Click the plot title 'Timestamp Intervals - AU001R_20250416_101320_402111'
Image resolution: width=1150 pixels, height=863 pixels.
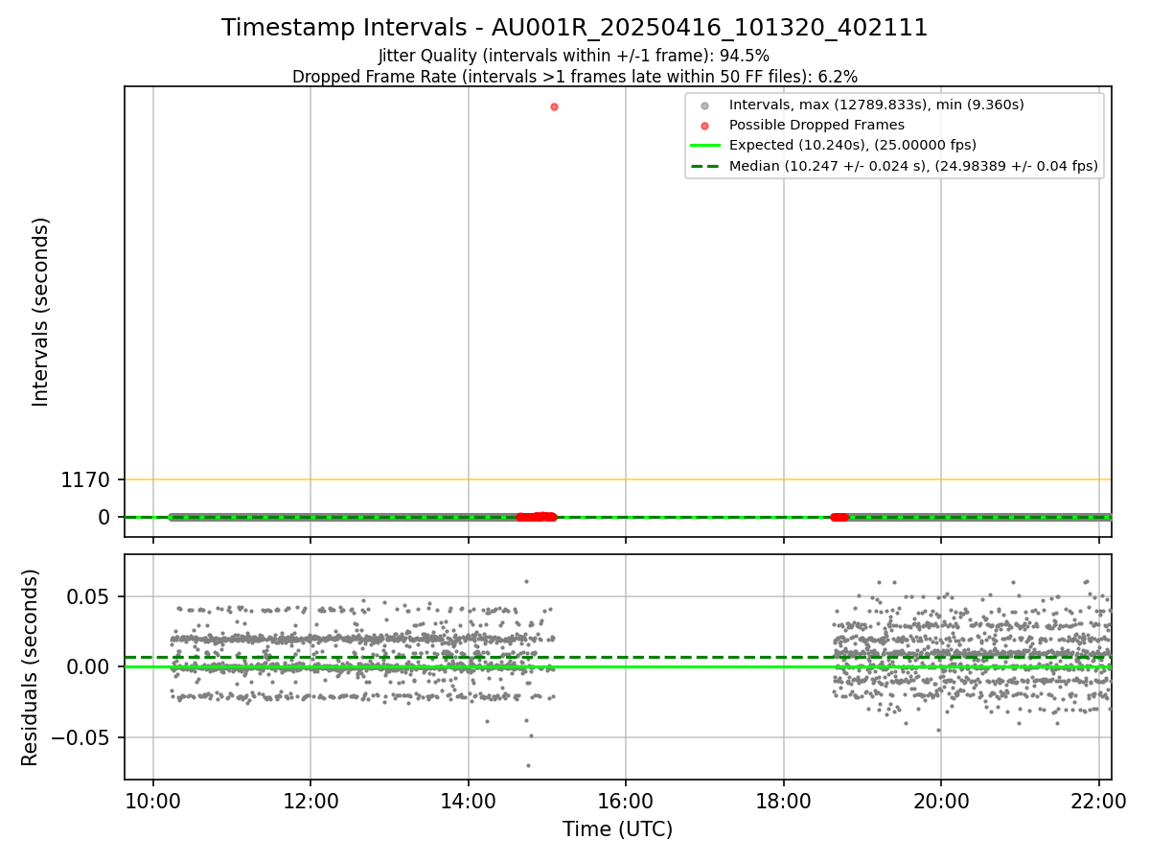pos(574,28)
